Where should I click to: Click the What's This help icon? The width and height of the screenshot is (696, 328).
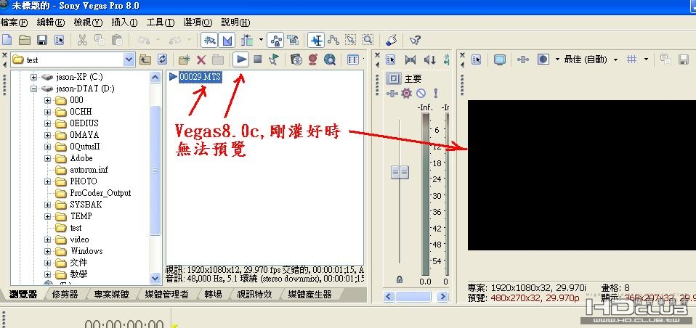click(x=415, y=40)
